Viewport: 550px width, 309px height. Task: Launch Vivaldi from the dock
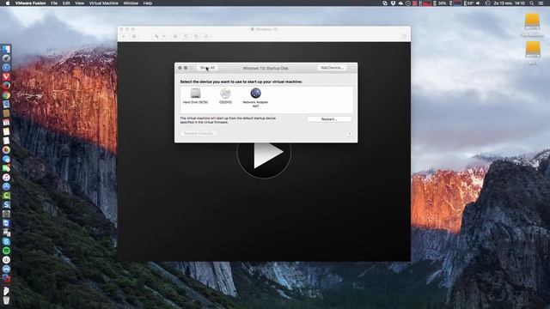point(6,76)
